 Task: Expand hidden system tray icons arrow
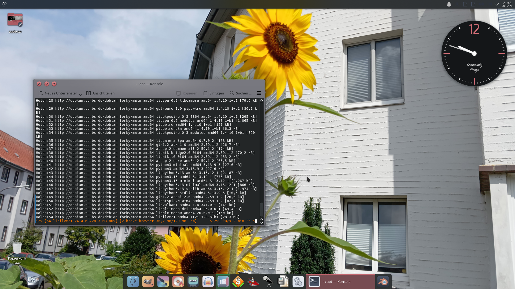click(496, 4)
